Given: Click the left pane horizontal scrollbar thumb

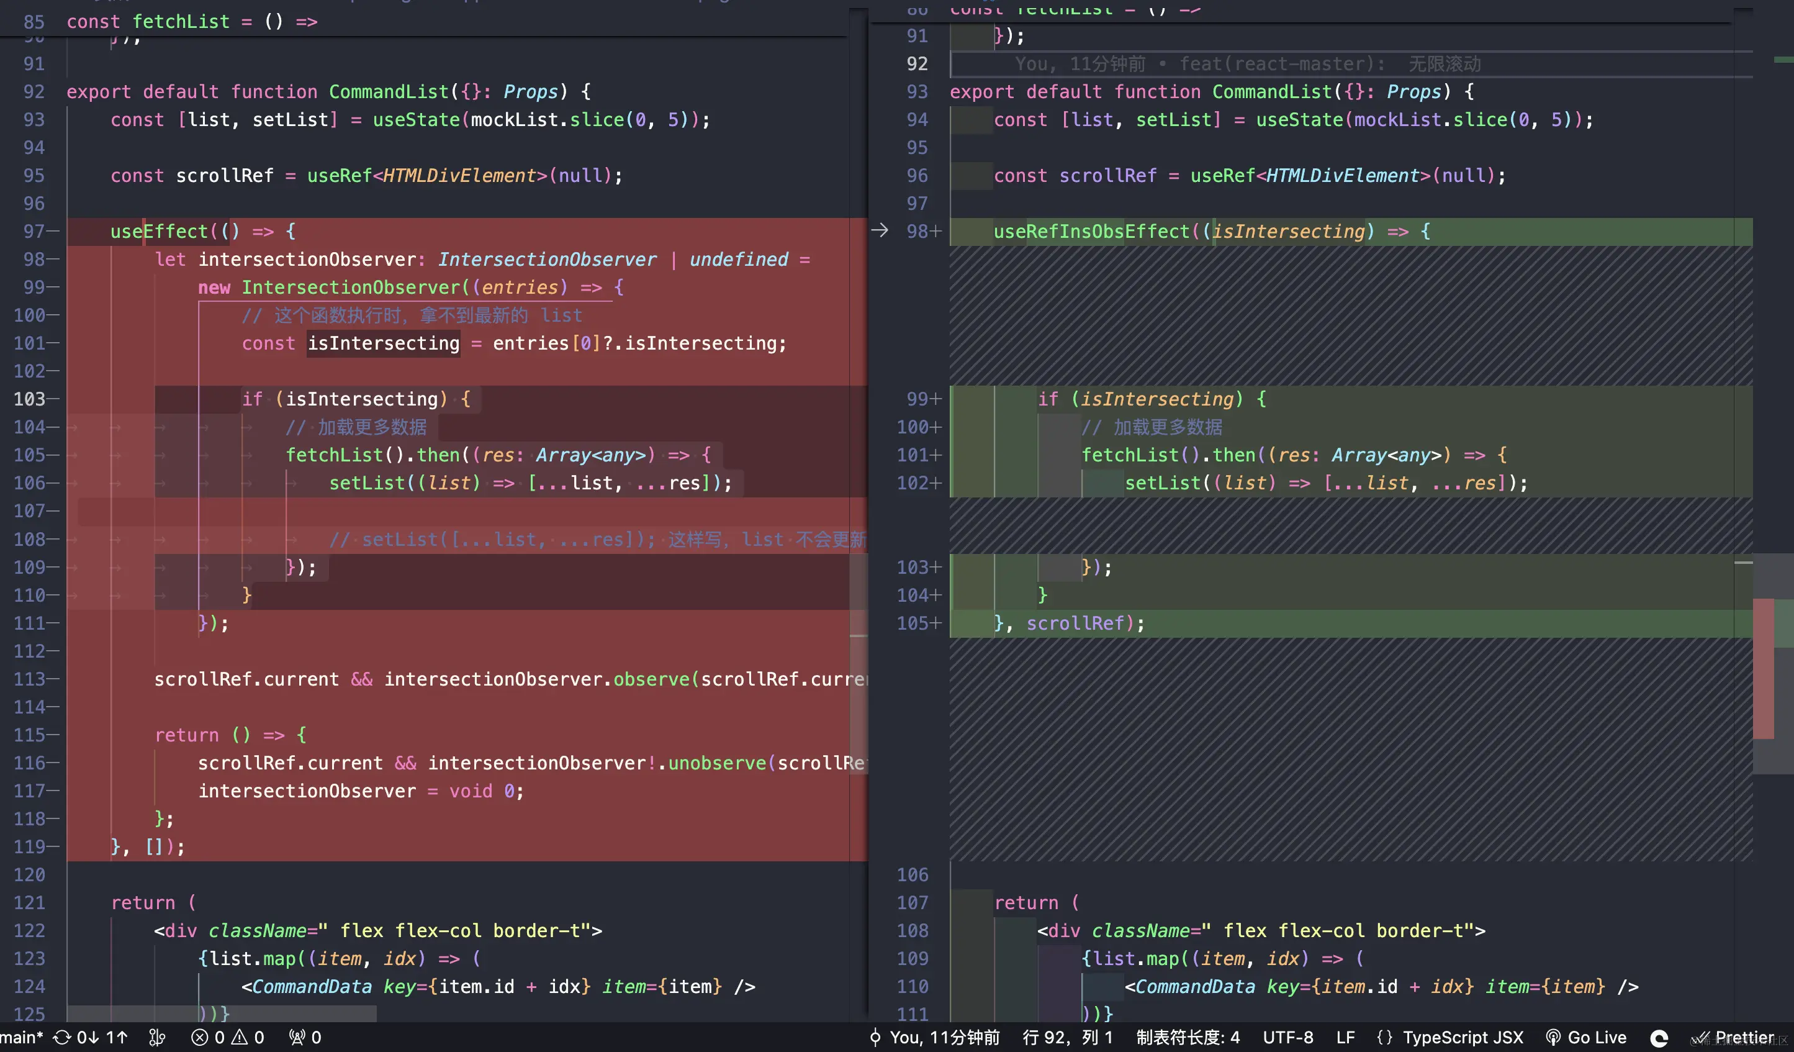Looking at the screenshot, I should coord(222,1013).
